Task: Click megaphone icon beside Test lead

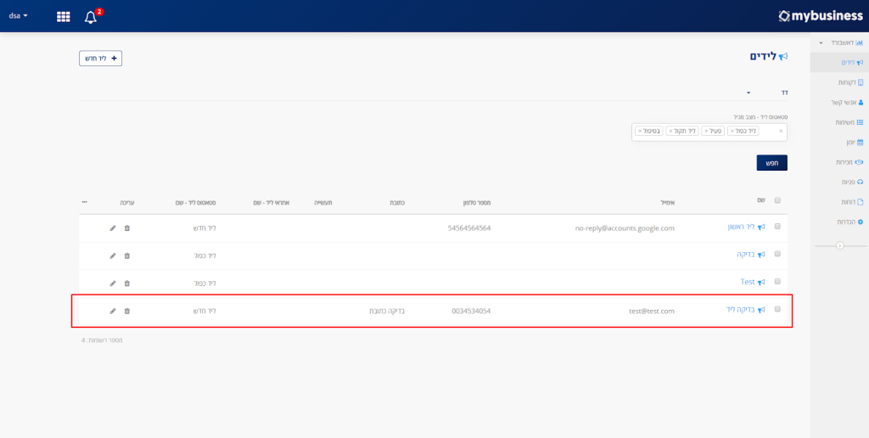Action: coord(761,282)
